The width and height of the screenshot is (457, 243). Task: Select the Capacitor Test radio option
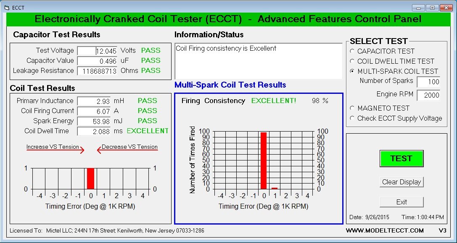tap(352, 51)
